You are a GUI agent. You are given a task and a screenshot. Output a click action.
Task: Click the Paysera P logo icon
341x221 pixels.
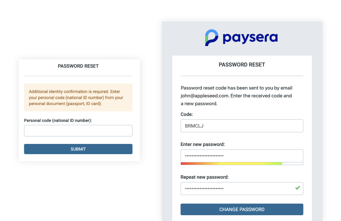[211, 38]
